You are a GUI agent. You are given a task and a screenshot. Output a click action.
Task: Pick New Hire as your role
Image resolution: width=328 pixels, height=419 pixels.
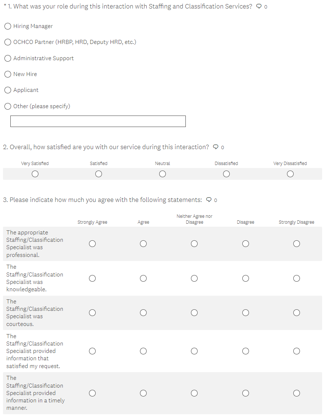coord(8,74)
